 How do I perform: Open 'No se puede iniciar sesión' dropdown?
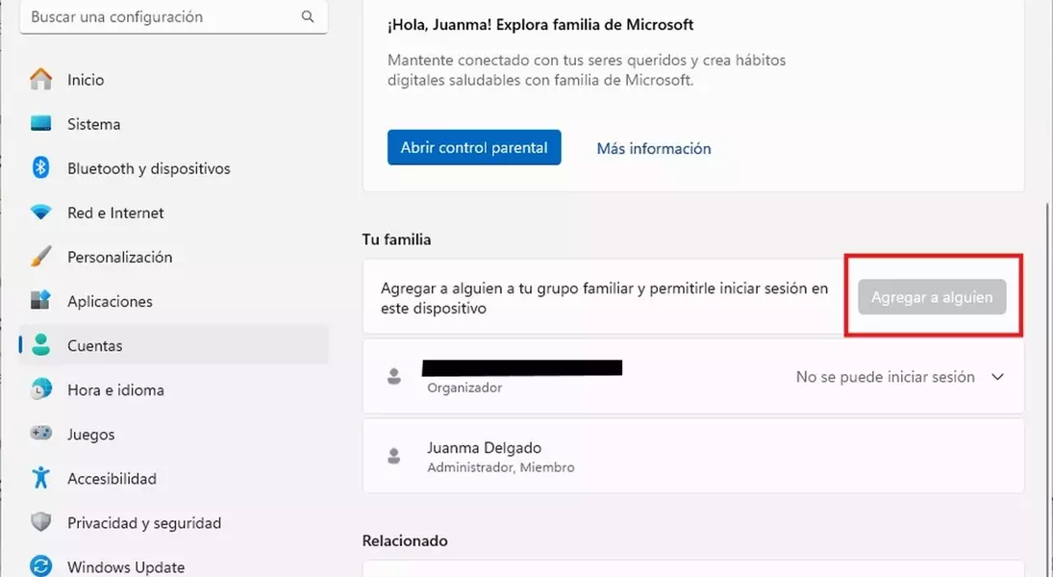click(885, 377)
